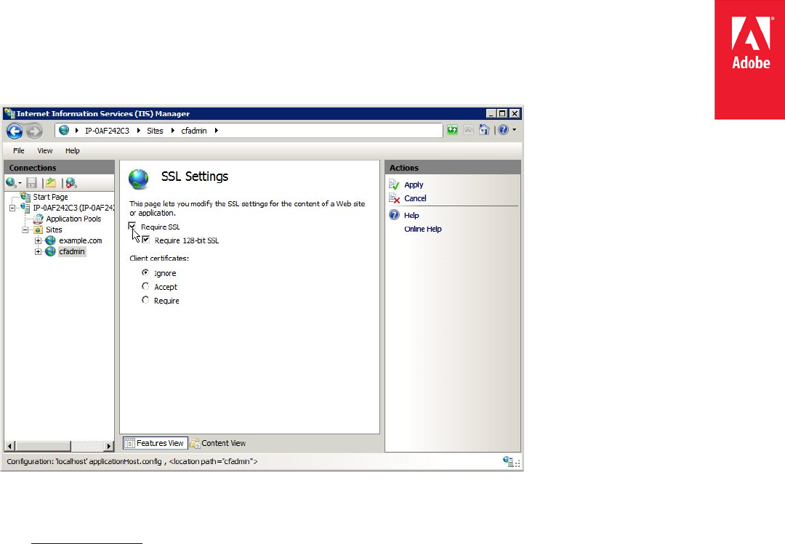Click cfadmin in address breadcrumb
The width and height of the screenshot is (785, 544).
click(194, 131)
